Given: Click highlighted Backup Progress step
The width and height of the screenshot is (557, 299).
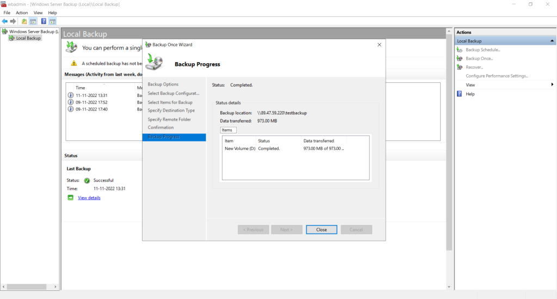Looking at the screenshot, I should coord(174,137).
